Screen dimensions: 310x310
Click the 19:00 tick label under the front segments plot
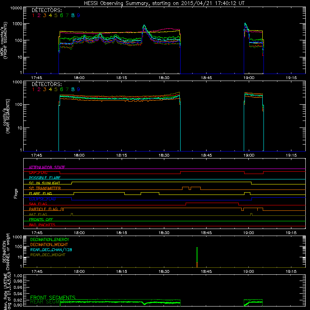pyautogui.click(x=249, y=78)
